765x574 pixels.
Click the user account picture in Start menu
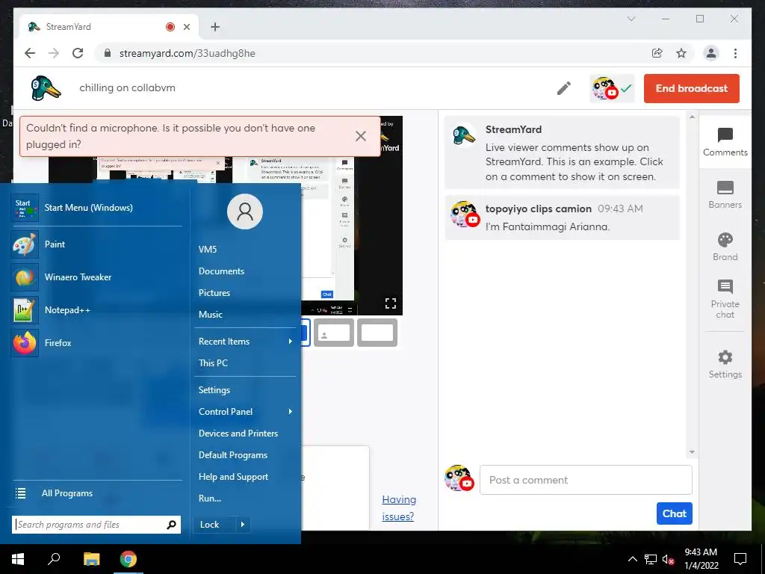[x=245, y=212]
